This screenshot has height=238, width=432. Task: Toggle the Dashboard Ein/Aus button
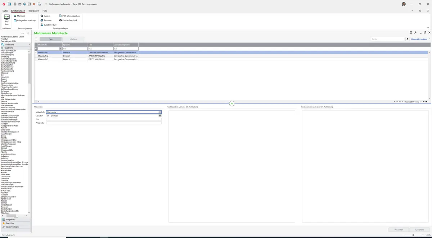pos(6,20)
